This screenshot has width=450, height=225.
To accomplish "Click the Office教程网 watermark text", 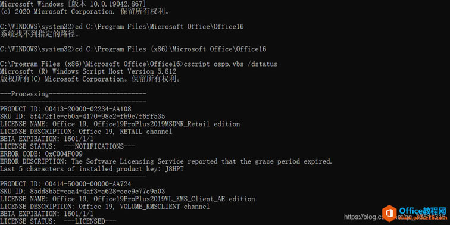I will tap(423, 211).
